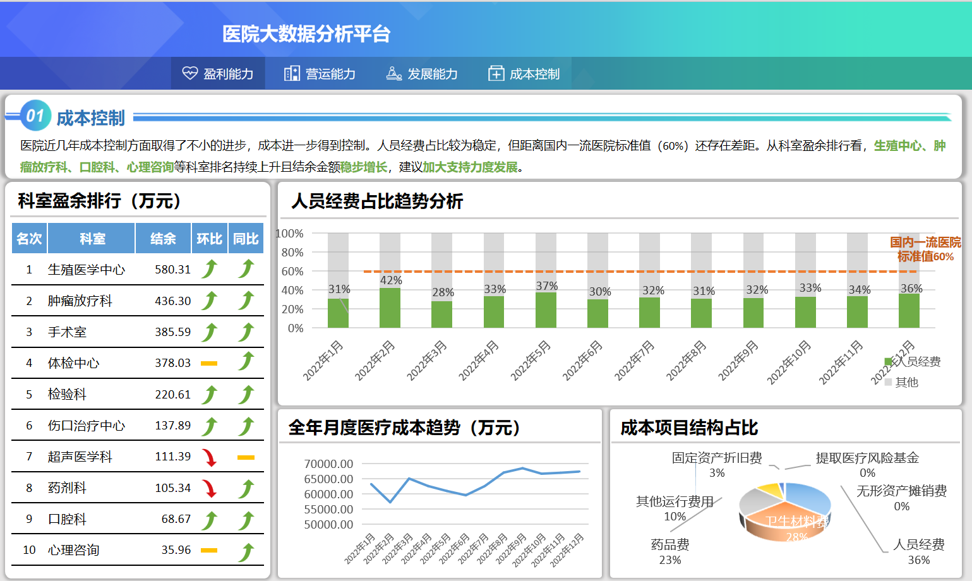This screenshot has width=972, height=581.
Task: Click the 环比 column header
Action: tap(209, 239)
